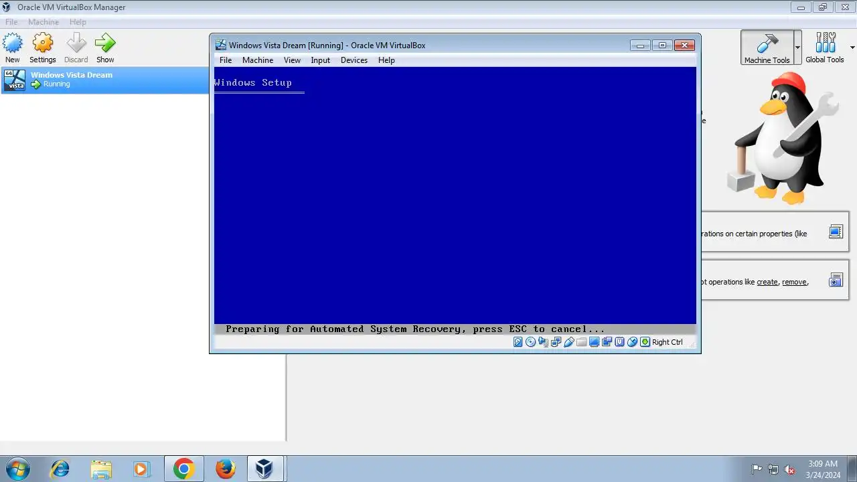This screenshot has width=857, height=482.
Task: Launch Firefox from taskbar
Action: pyautogui.click(x=226, y=469)
